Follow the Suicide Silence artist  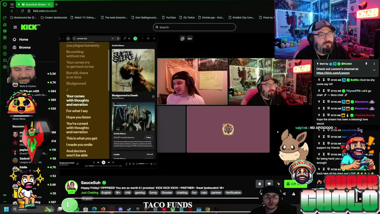point(148,137)
